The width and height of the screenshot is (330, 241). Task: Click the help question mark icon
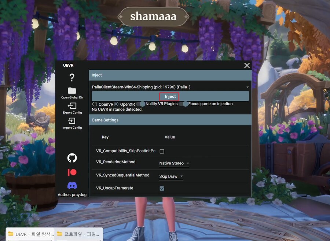[x=72, y=77]
